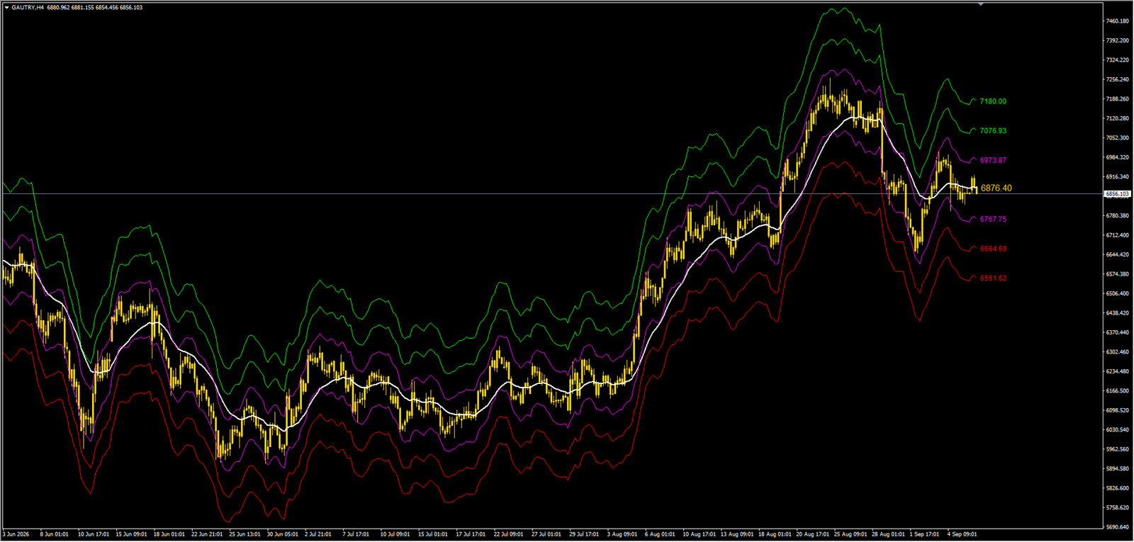
Task: Click the price scale value 6506.400
Action: (x=1117, y=293)
